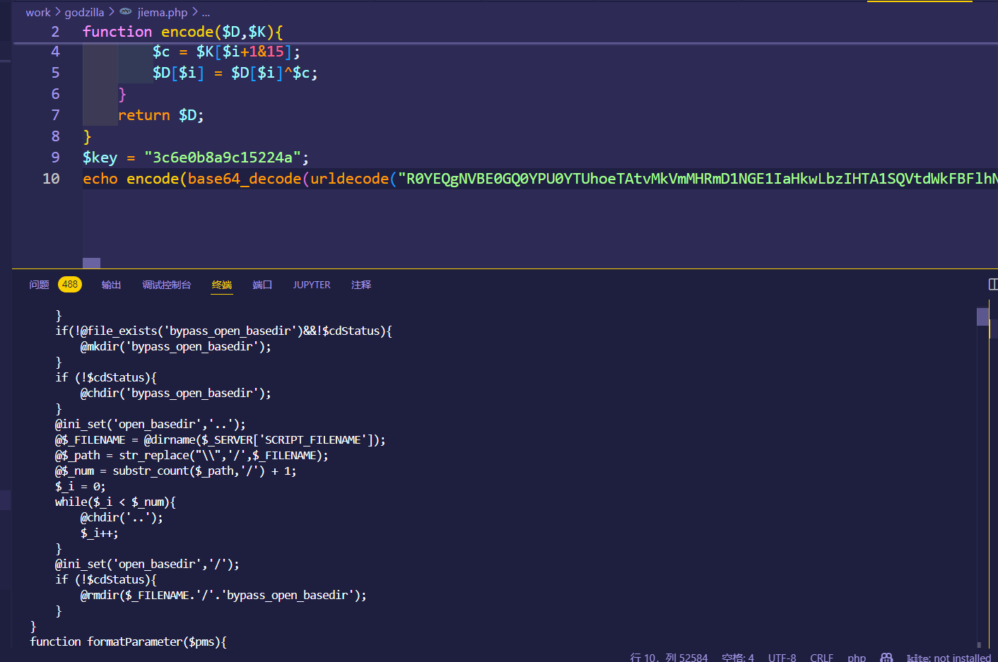
Task: Change end-of-line sequence 'CRLF'
Action: (x=821, y=657)
